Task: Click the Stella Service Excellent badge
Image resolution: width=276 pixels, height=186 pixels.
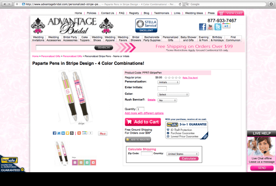Action: 146,25
